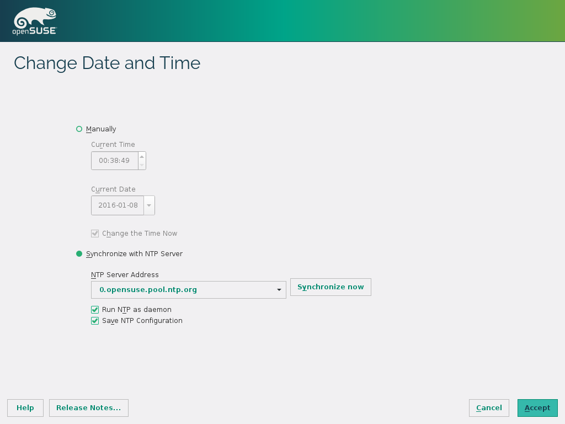Click into the Current Time field
This screenshot has width=565, height=424.
point(114,161)
